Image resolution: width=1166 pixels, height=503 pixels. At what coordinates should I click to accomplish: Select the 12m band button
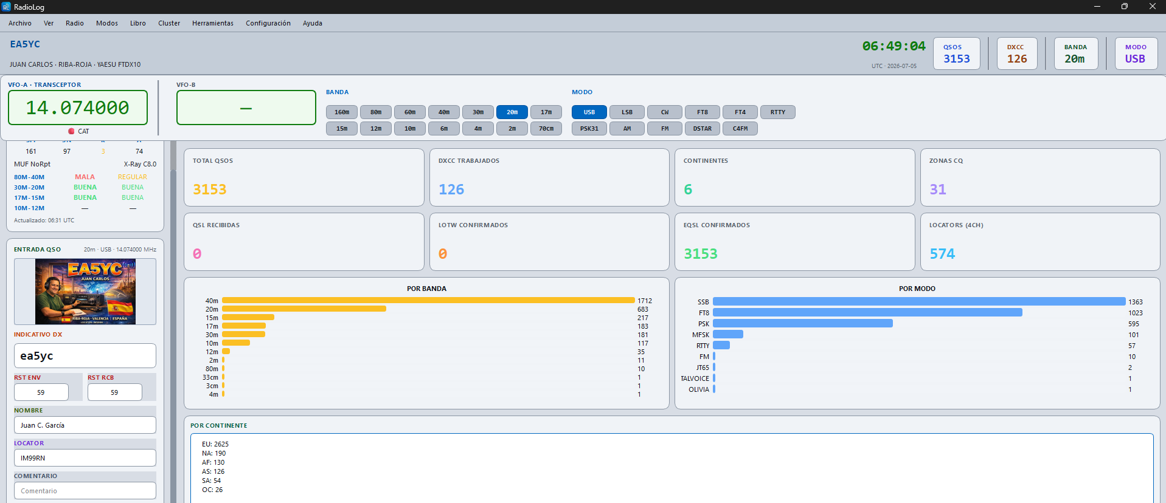[376, 128]
